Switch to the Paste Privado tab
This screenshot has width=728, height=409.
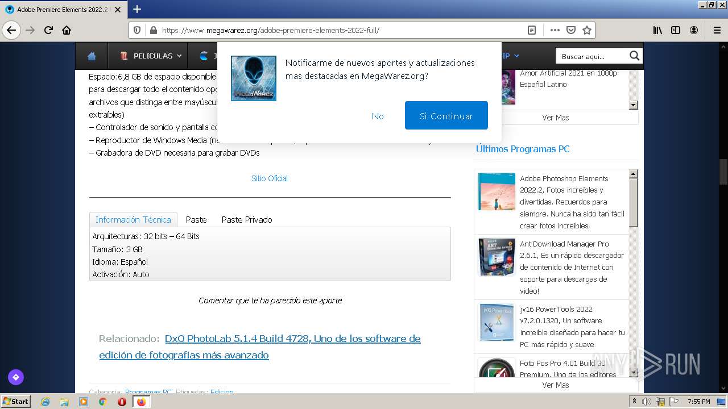pyautogui.click(x=247, y=219)
